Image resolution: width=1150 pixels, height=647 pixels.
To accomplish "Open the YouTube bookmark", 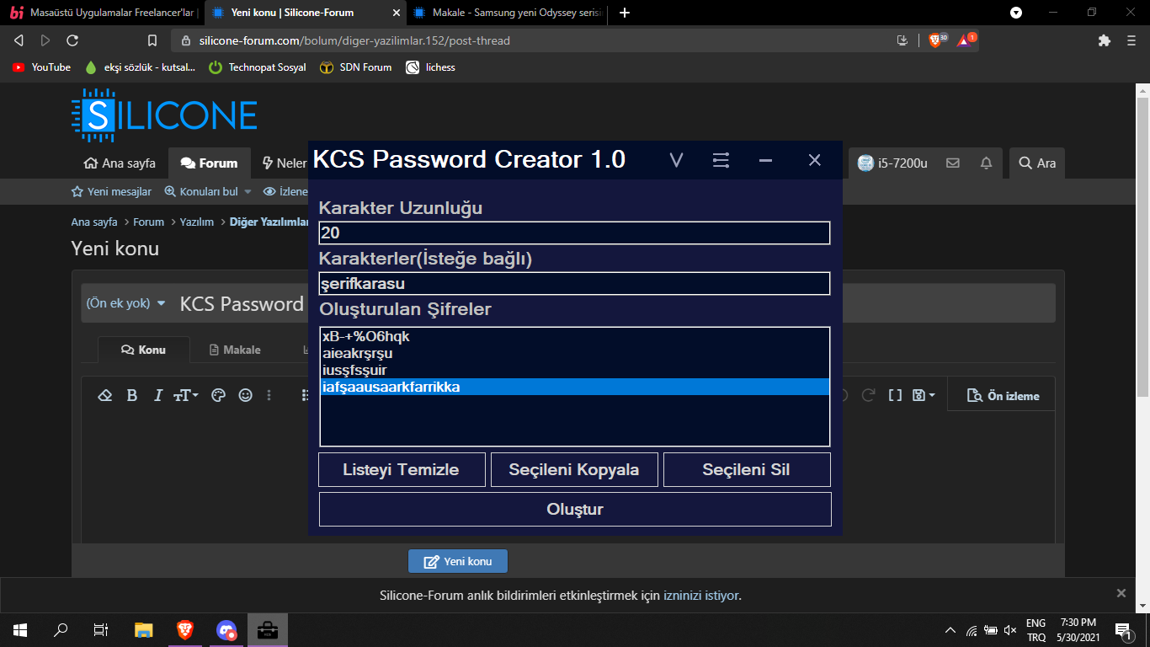I will click(x=42, y=67).
